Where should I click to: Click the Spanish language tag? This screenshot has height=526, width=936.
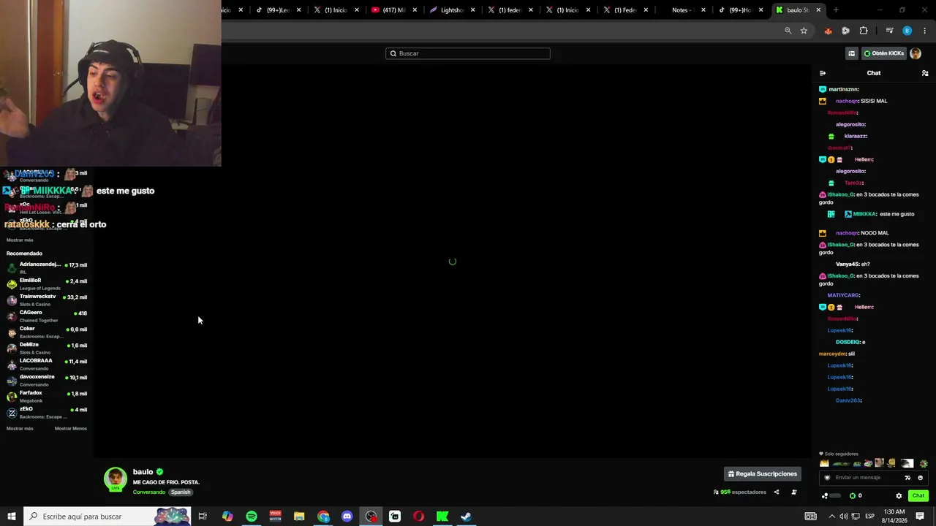pos(181,492)
